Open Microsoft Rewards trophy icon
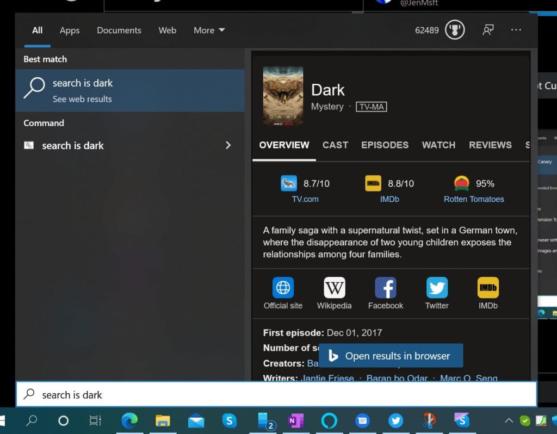 455,30
